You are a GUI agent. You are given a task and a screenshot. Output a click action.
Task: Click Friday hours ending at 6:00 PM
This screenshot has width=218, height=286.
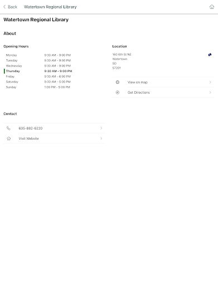(57, 77)
